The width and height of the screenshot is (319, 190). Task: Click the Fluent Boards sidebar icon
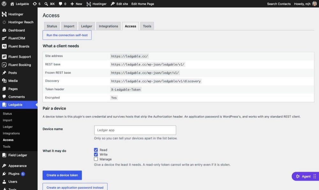[4, 46]
